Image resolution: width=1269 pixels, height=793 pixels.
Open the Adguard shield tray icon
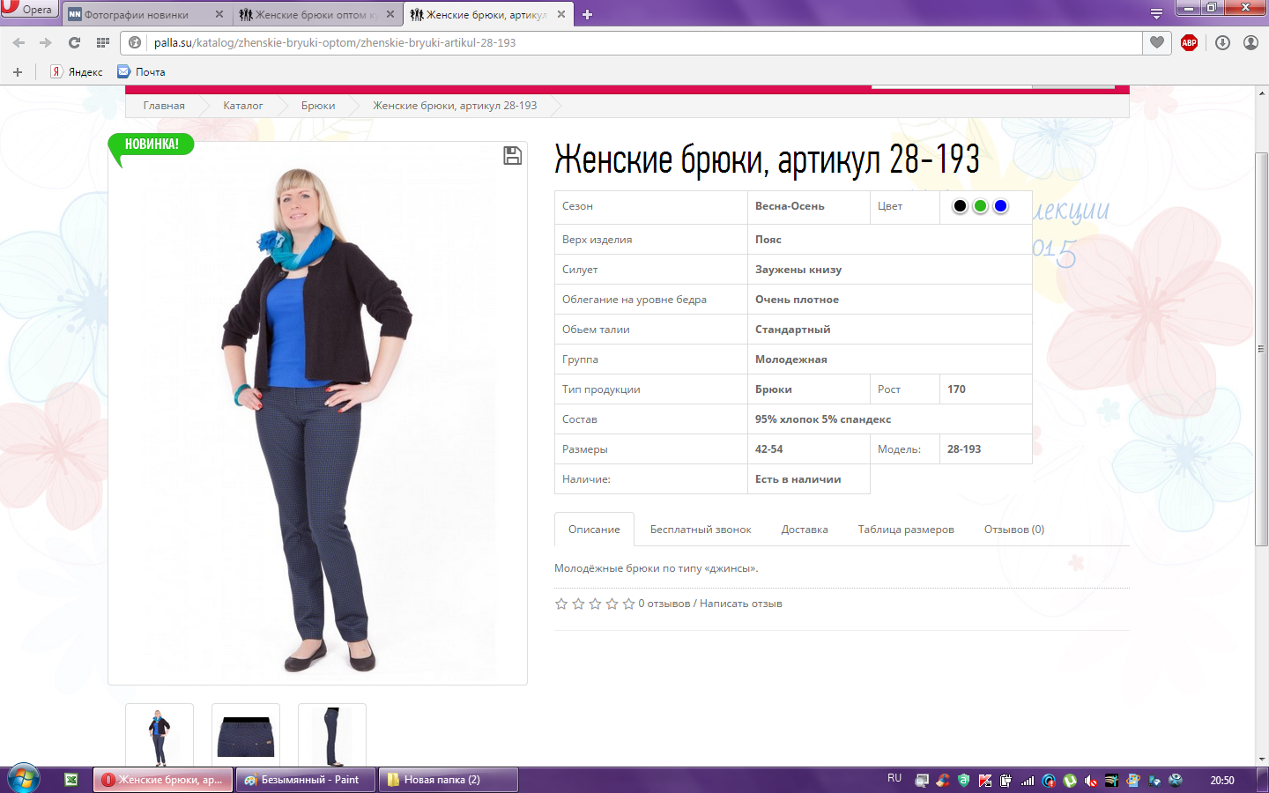(964, 781)
